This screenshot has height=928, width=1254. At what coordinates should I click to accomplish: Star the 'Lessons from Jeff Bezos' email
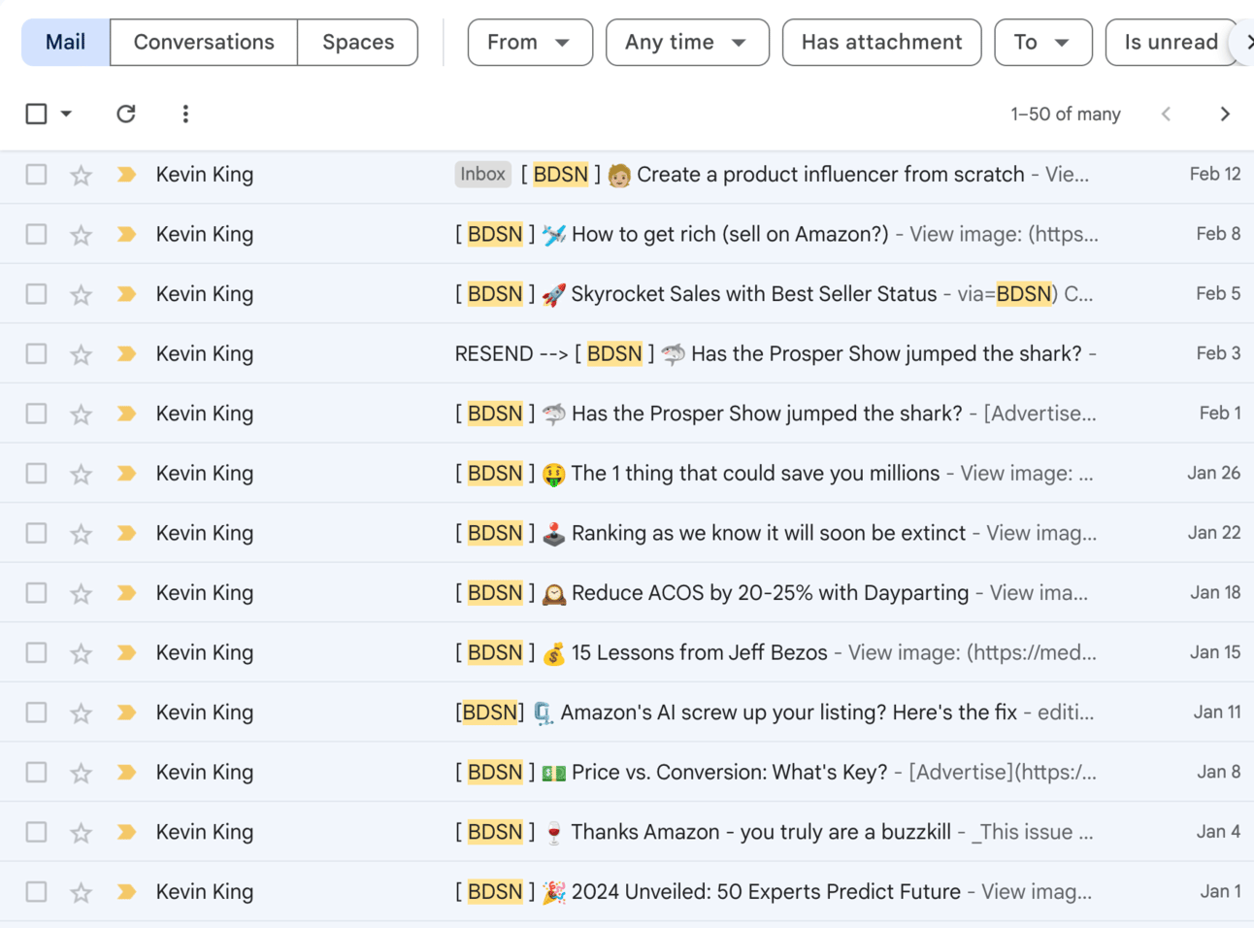[82, 653]
